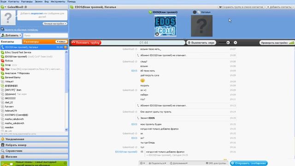Click the EDOS [CO1F] avatar thumbnail

[x=165, y=26]
